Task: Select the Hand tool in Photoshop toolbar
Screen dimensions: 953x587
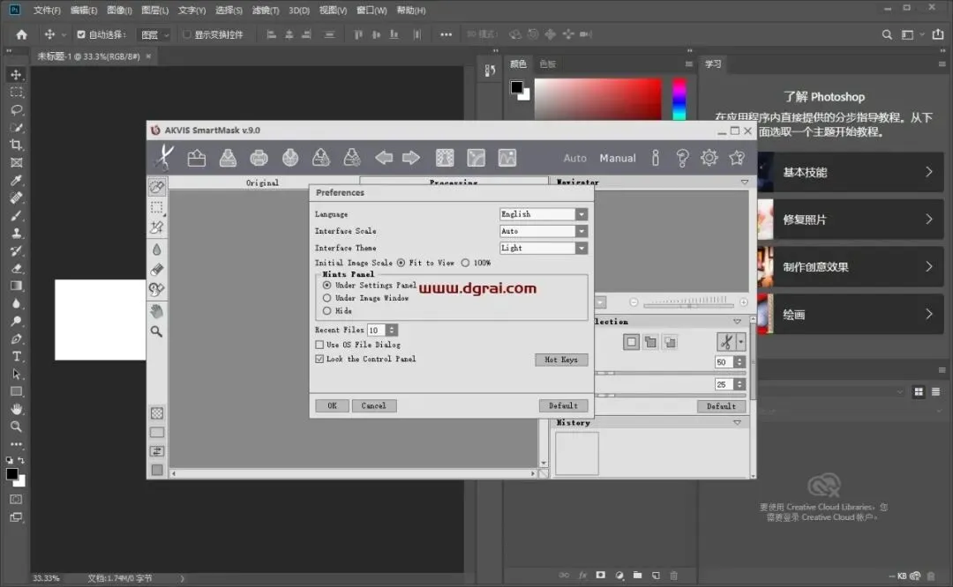Action: pyautogui.click(x=17, y=409)
